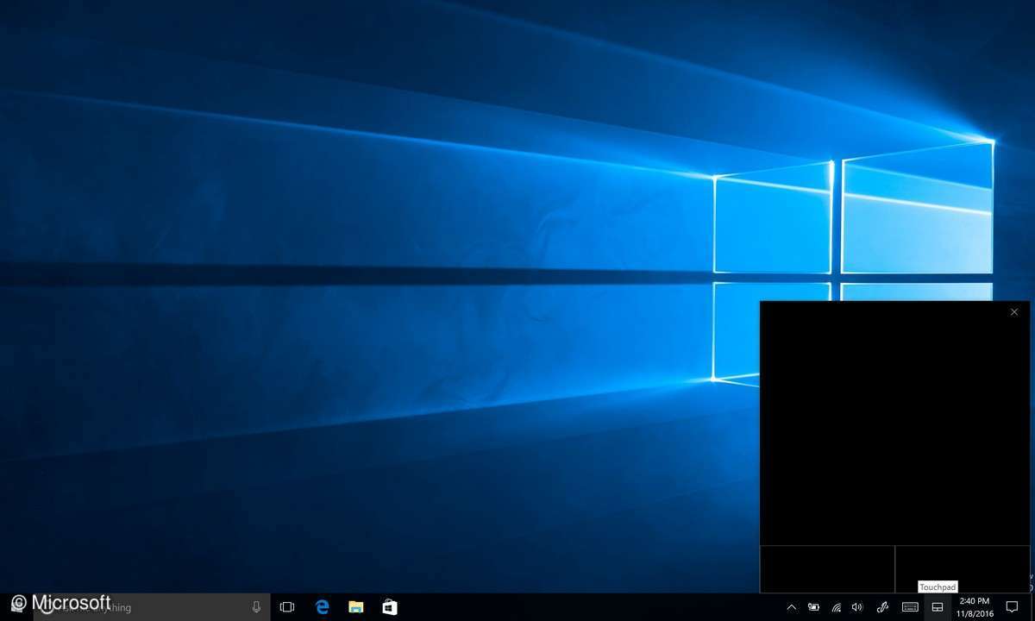Focus the Cortana search box
This screenshot has height=621, width=1035.
tap(151, 607)
